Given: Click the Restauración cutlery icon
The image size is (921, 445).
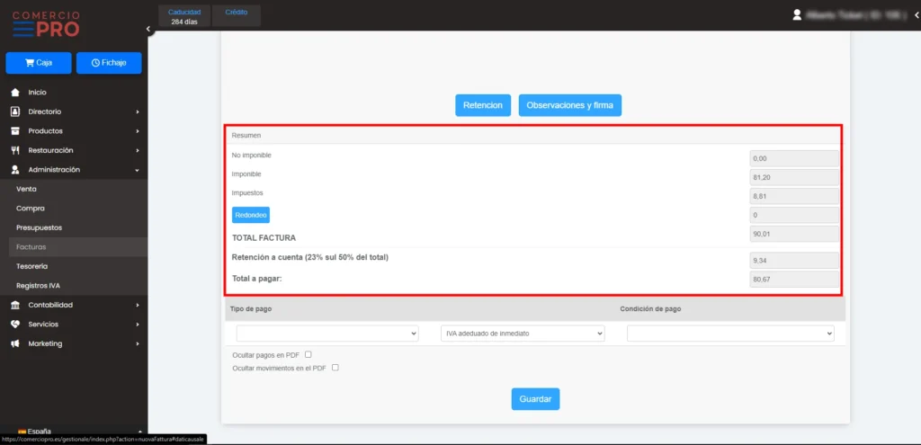Looking at the screenshot, I should tap(16, 150).
